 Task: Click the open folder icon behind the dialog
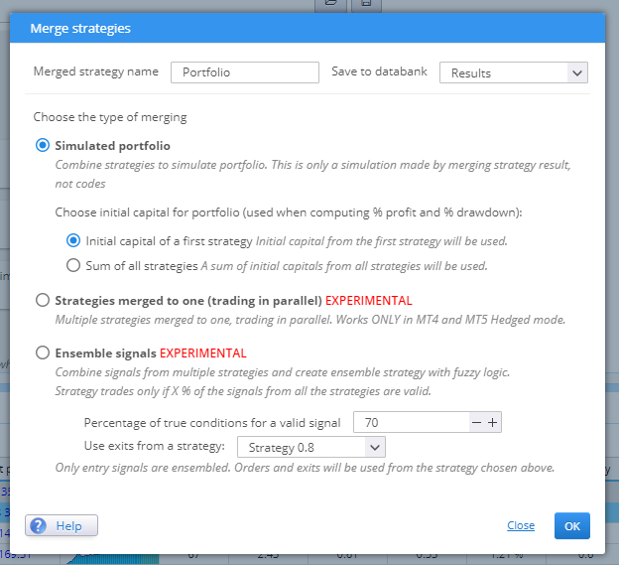tap(330, 4)
